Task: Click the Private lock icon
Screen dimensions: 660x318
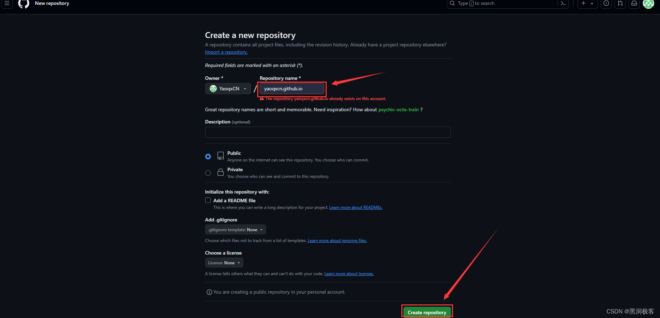Action: 221,172
